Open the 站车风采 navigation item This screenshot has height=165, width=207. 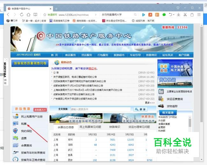click(x=168, y=55)
